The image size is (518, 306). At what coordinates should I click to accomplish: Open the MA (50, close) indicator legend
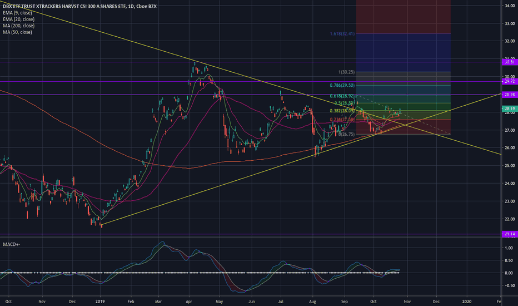(x=18, y=32)
